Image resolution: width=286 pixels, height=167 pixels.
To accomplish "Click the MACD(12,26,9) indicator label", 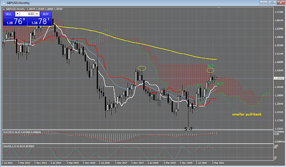I will pos(22,132).
